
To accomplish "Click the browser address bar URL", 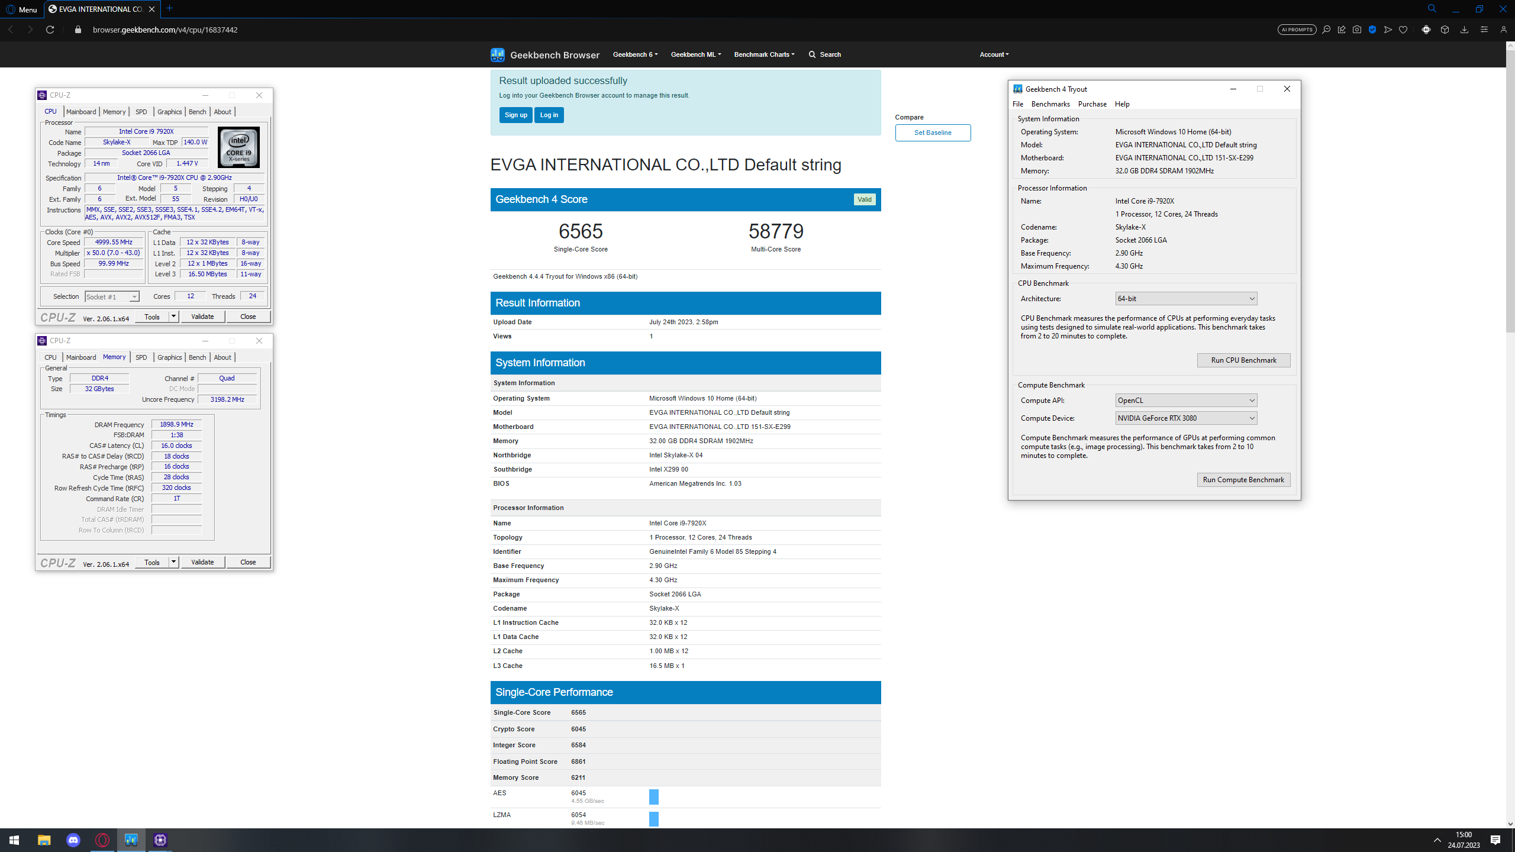I will (x=165, y=30).
